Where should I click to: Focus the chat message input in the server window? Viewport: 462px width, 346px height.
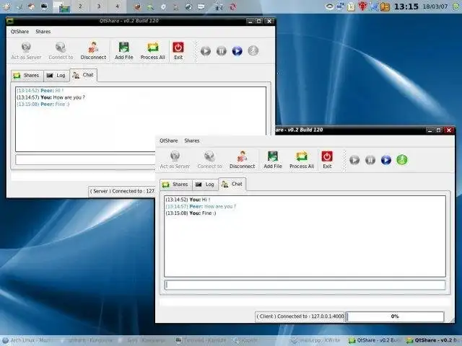click(x=85, y=160)
